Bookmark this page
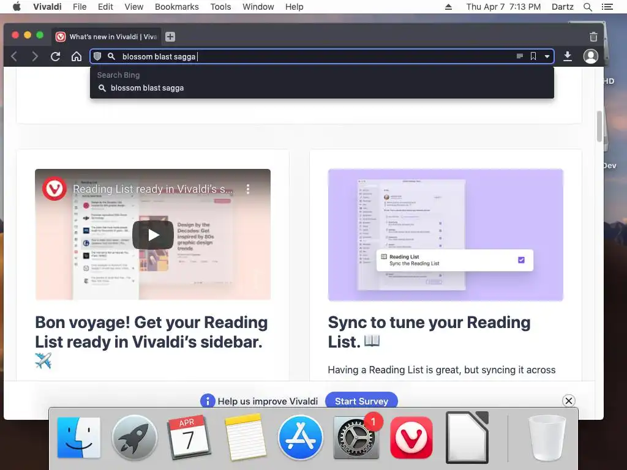 click(x=533, y=56)
